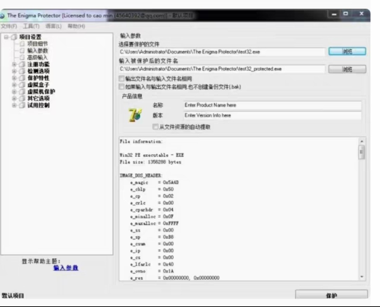Click the 虚拟机保护 node icon
This screenshot has width=380, height=307.
tap(22, 92)
